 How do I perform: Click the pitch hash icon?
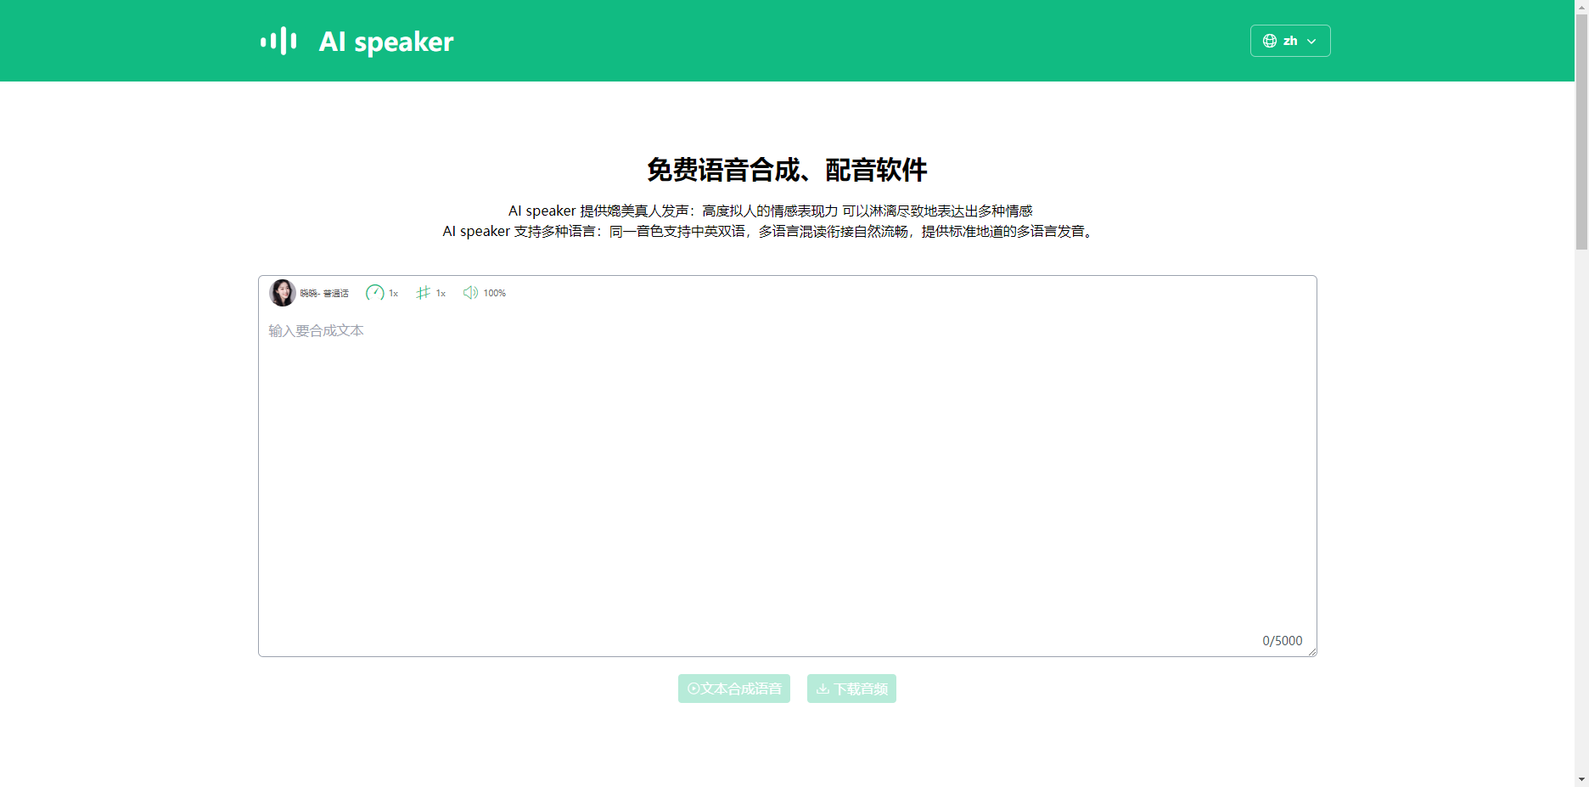tap(423, 293)
